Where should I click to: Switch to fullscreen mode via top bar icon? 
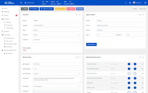(x=126, y=3)
